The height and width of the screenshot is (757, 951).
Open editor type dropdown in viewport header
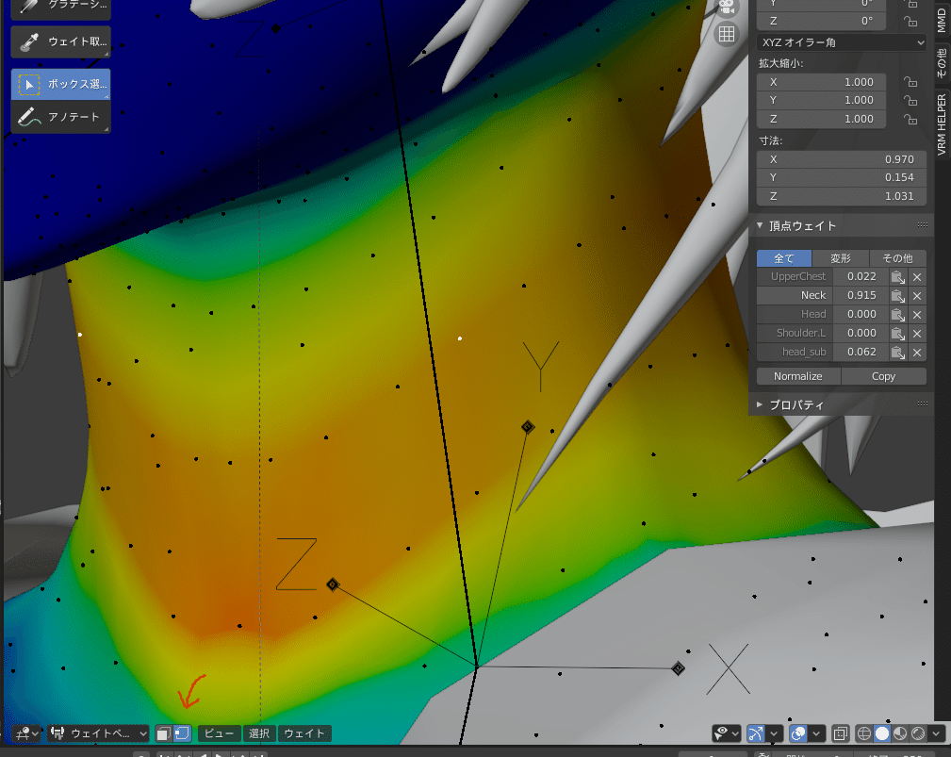(26, 734)
